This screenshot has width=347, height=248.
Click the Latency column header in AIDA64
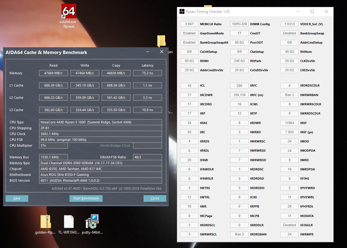[x=148, y=65]
